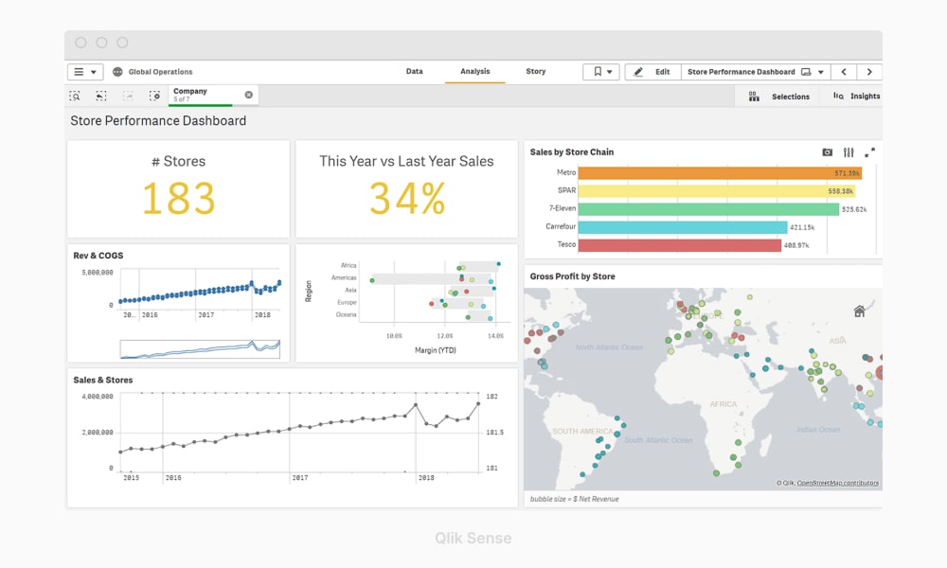Click the 34% sales KPI value
Screen dimensions: 947x568
[x=407, y=199]
